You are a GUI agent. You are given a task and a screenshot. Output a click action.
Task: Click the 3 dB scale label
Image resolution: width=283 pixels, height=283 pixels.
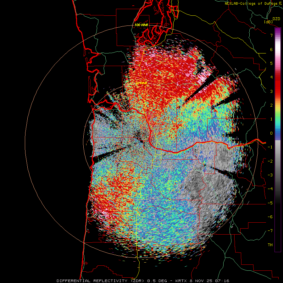(271, 91)
